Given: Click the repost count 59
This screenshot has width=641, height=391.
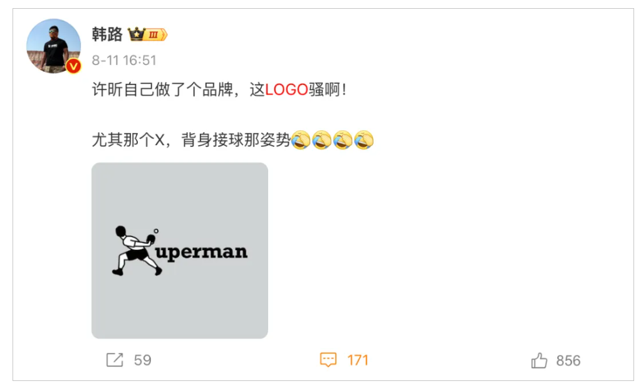Looking at the screenshot, I should click(142, 360).
